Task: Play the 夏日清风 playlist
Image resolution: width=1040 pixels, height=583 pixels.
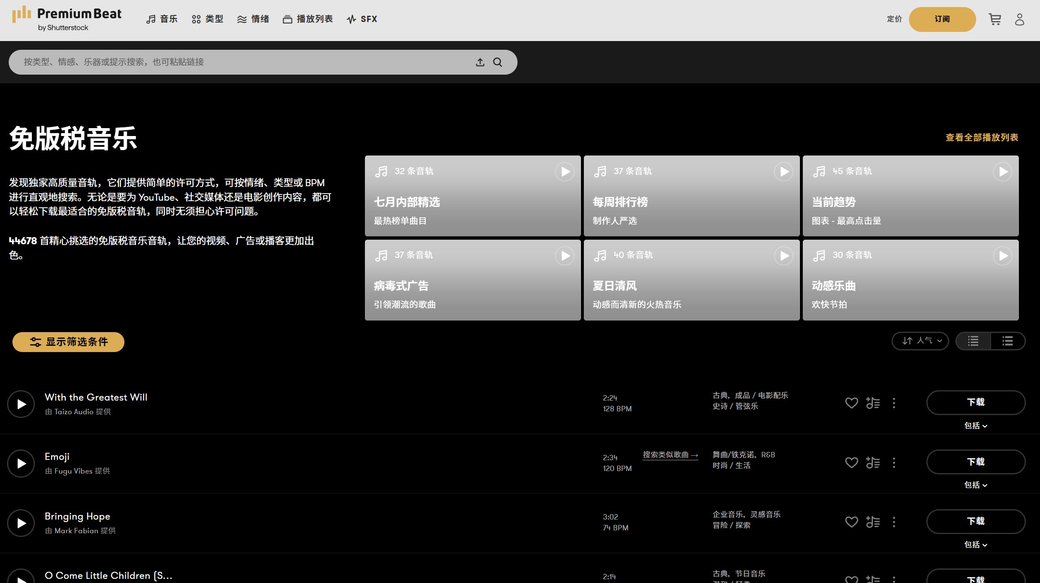Action: coord(784,256)
